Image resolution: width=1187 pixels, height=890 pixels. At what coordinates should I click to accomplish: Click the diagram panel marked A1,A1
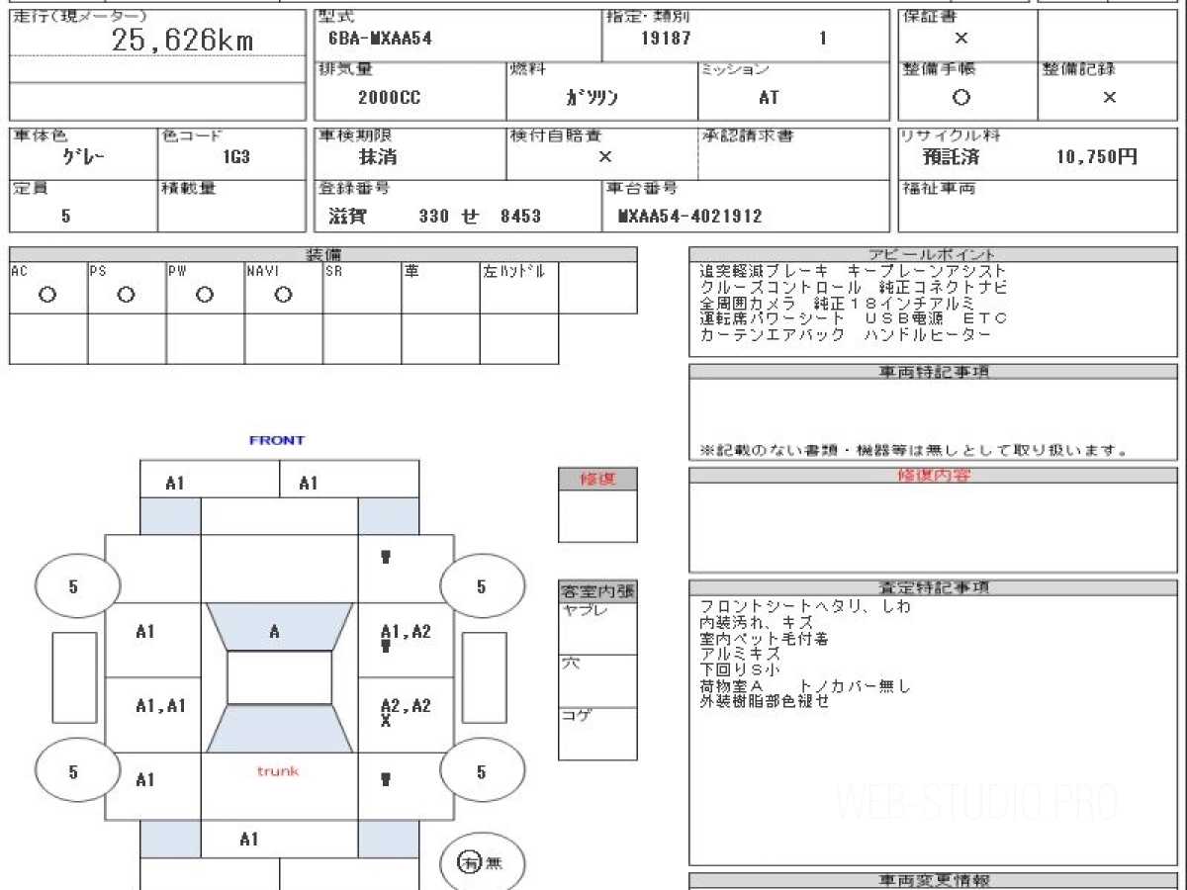[x=153, y=715]
